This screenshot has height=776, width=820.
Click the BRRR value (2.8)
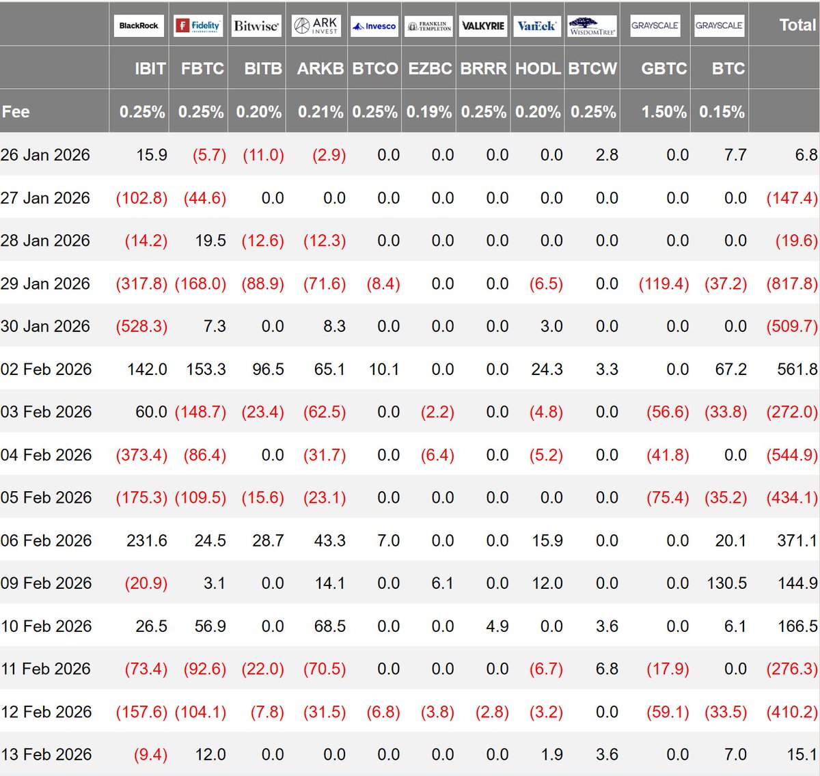point(492,712)
